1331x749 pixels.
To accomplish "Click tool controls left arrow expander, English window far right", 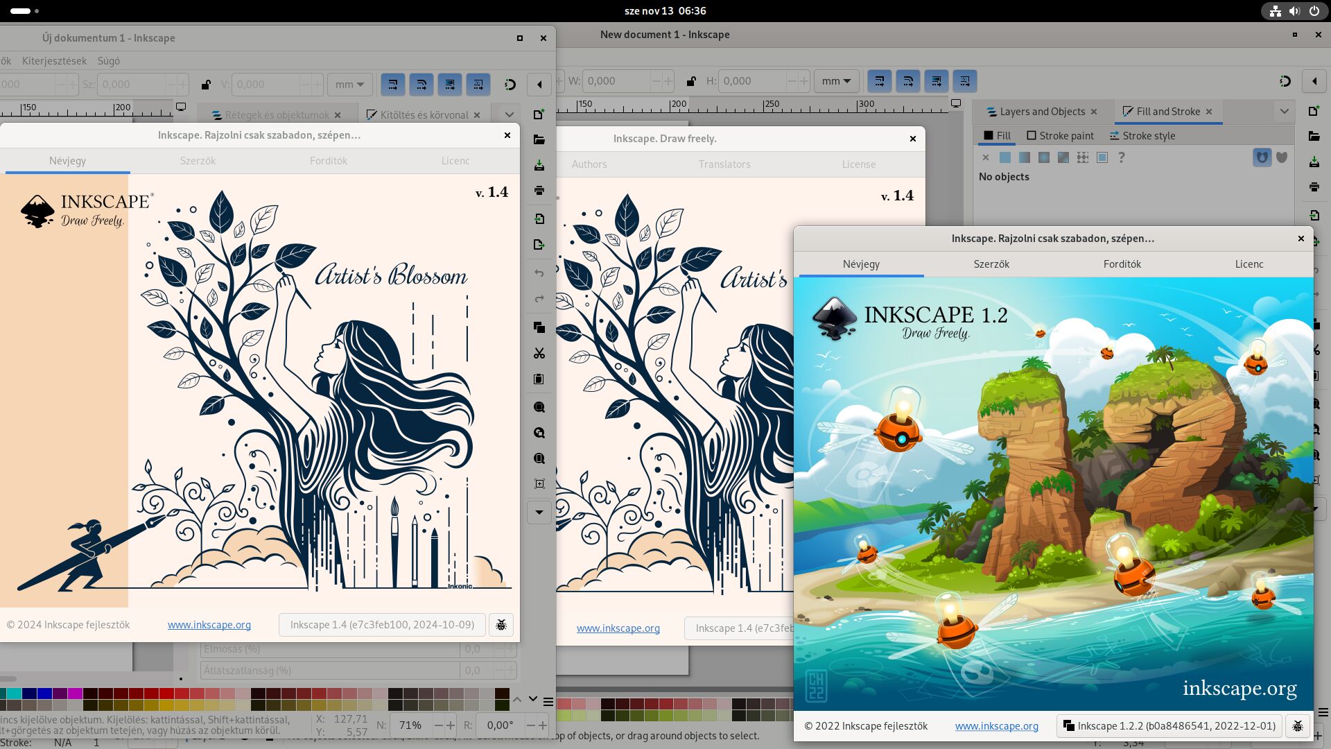I will [1314, 81].
